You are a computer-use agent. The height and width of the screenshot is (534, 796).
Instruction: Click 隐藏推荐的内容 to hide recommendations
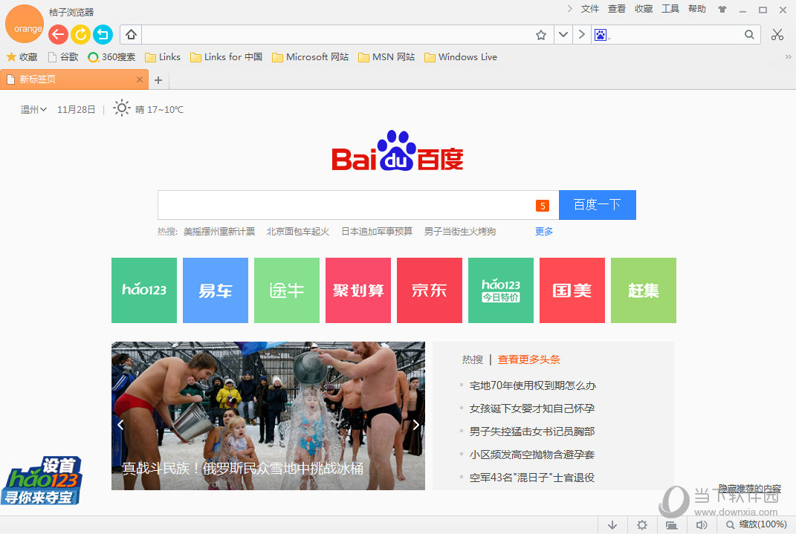[750, 489]
